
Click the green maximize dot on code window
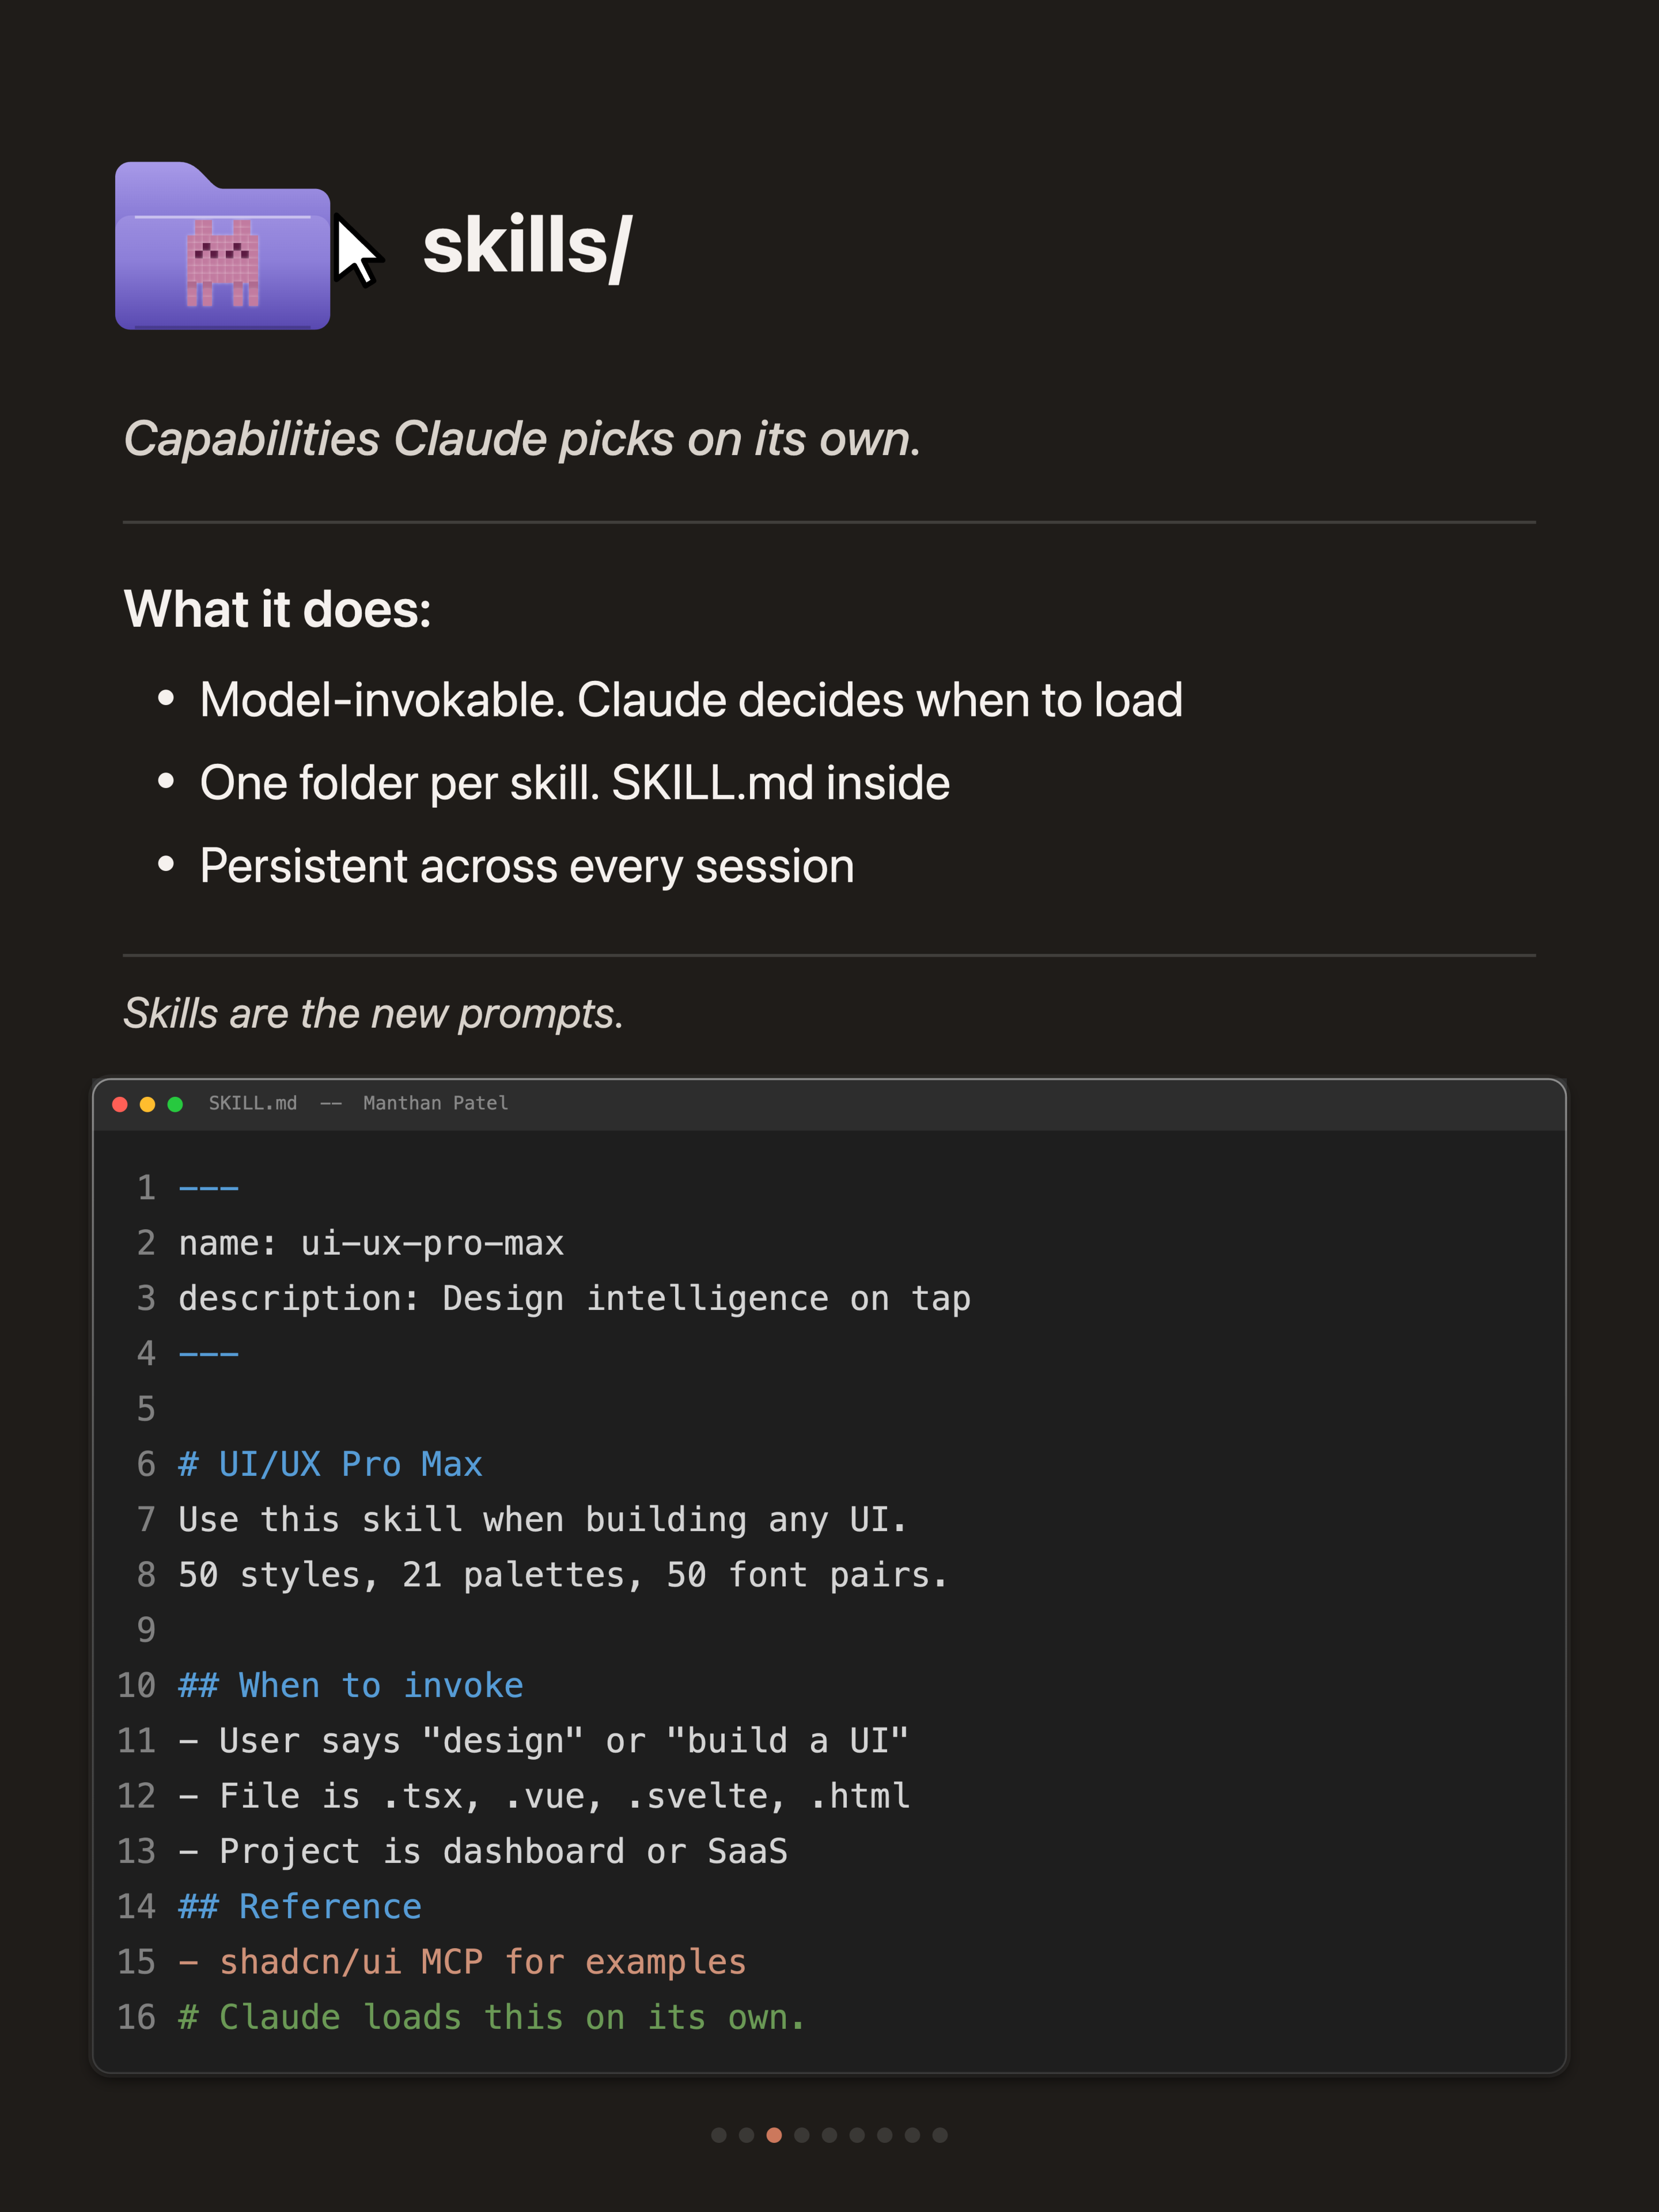point(175,1104)
